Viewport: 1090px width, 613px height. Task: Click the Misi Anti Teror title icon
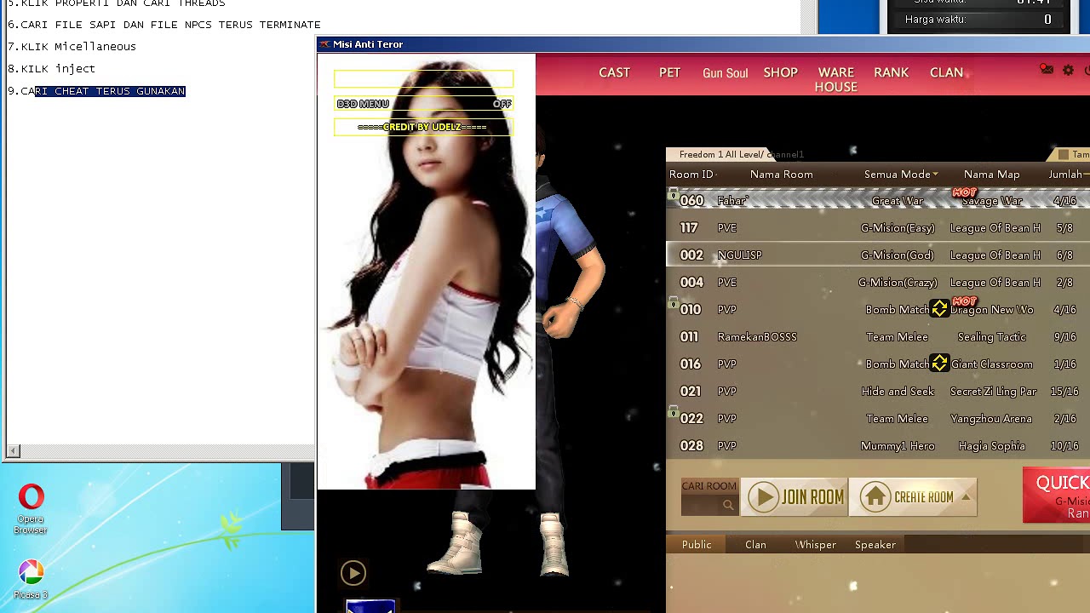tap(324, 44)
